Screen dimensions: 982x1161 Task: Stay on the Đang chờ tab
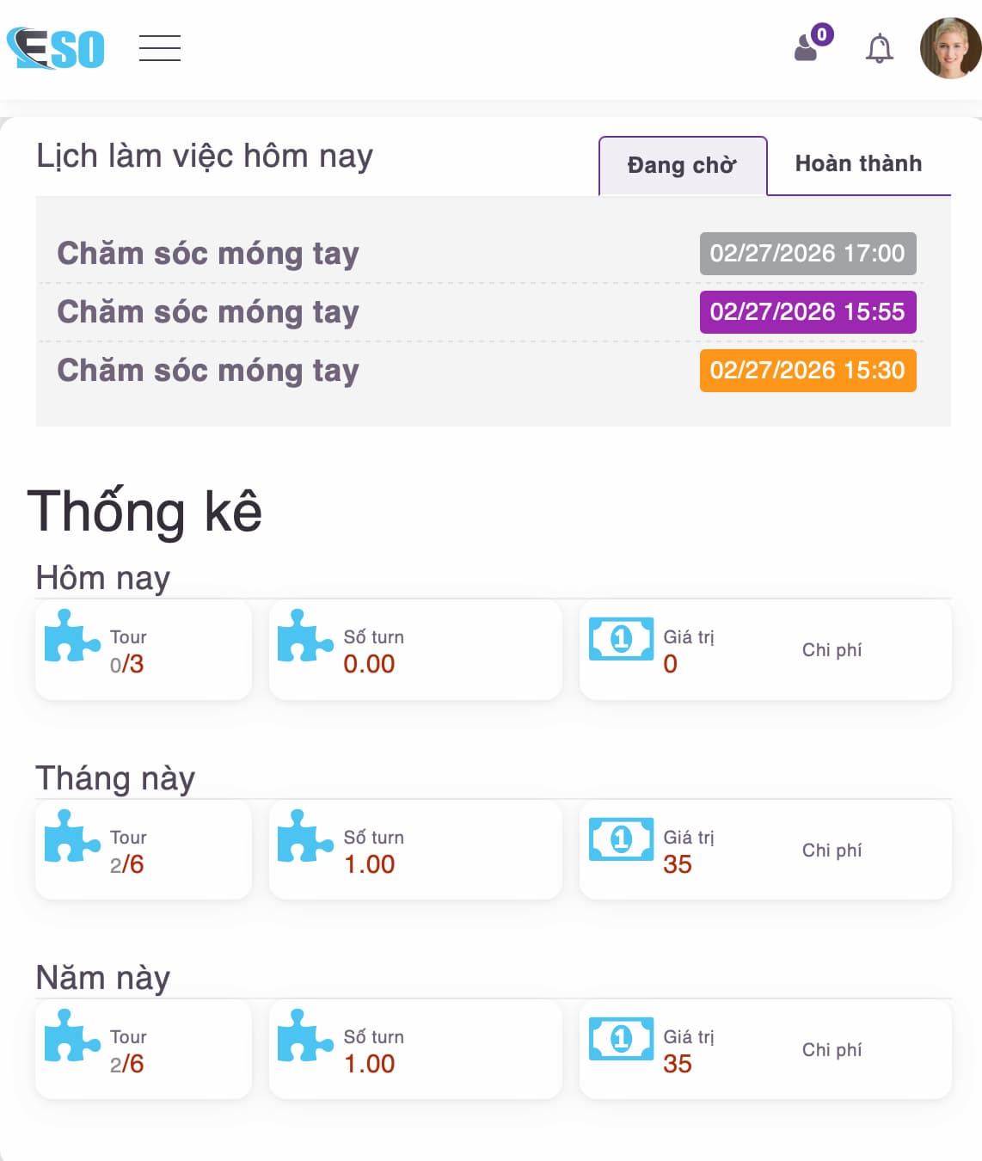click(682, 164)
